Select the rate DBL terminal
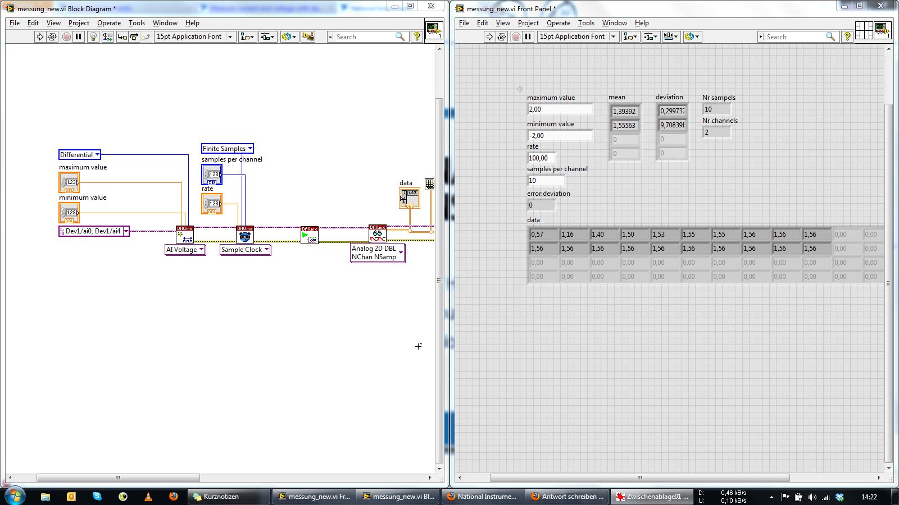 [x=212, y=204]
